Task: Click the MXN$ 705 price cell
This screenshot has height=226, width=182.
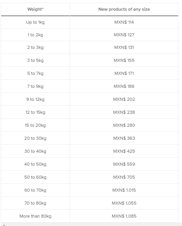Action: (x=124, y=177)
